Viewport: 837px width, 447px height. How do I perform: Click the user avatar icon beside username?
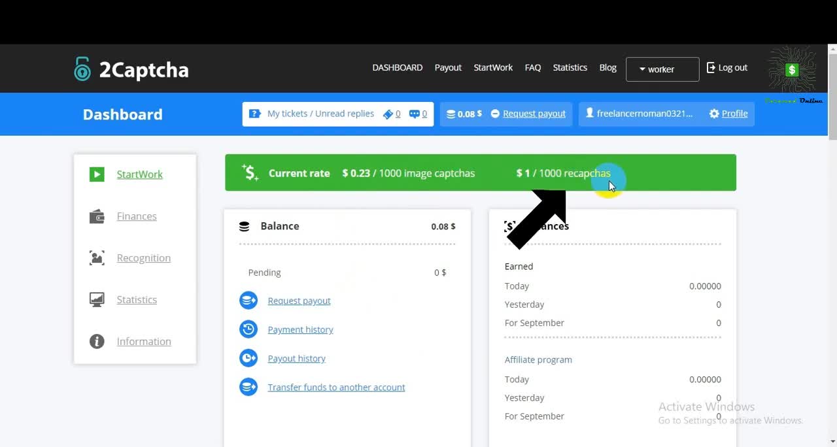590,113
